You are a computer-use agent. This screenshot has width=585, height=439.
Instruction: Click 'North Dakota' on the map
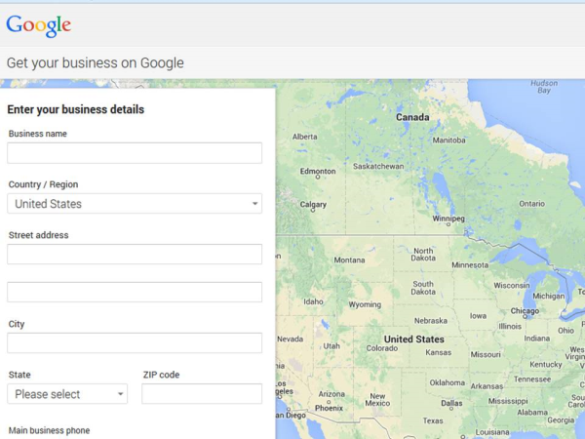click(x=423, y=255)
